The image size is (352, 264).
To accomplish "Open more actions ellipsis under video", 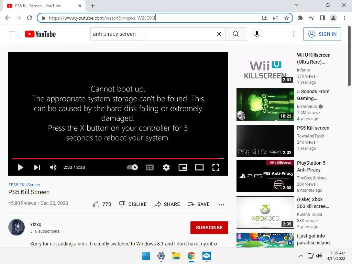I will (x=221, y=205).
